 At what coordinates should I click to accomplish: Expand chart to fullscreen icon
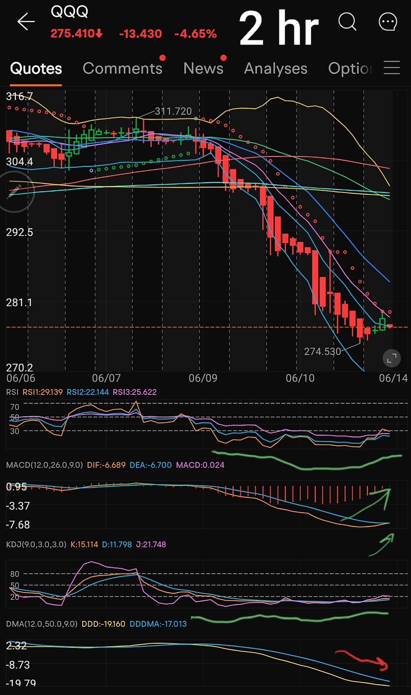pos(392,359)
